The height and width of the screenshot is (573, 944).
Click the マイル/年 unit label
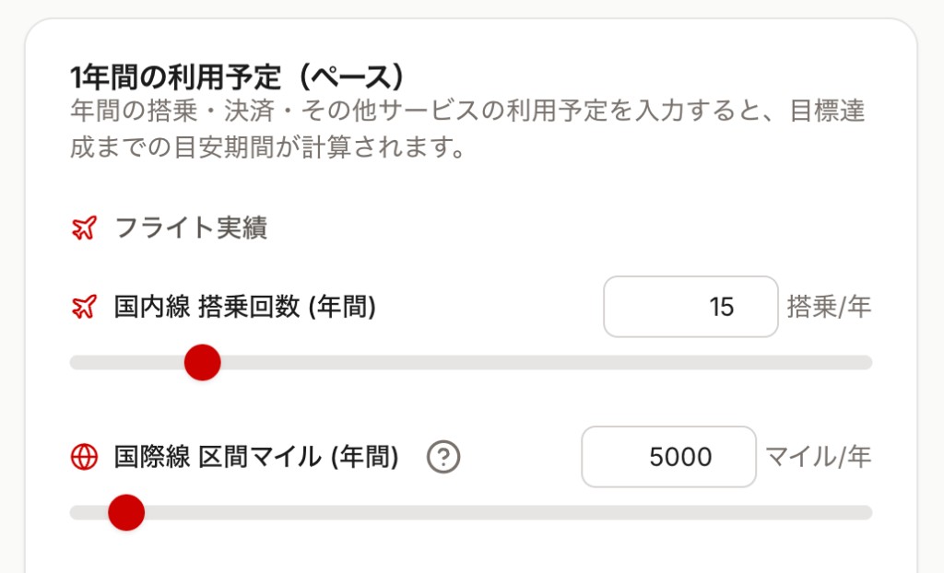[x=818, y=457]
